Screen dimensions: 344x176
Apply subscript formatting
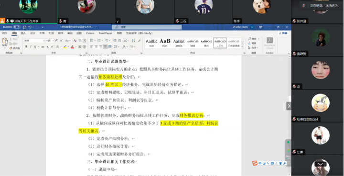[47, 47]
